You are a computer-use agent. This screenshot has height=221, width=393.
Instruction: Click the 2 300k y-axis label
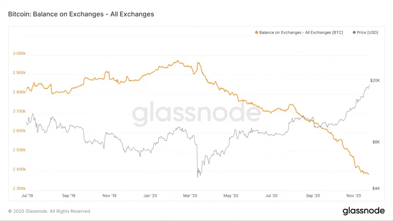(19, 189)
